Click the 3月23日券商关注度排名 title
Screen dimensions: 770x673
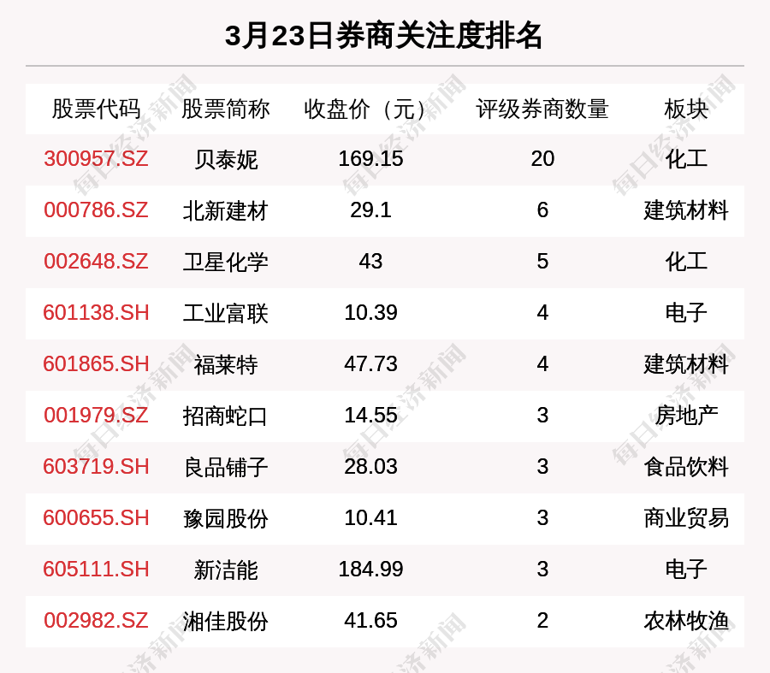pyautogui.click(x=384, y=36)
